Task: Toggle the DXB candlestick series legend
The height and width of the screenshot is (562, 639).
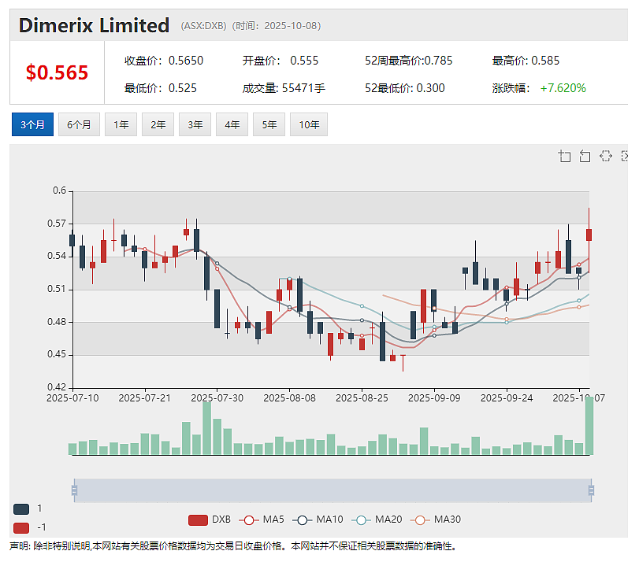Action: (x=210, y=519)
